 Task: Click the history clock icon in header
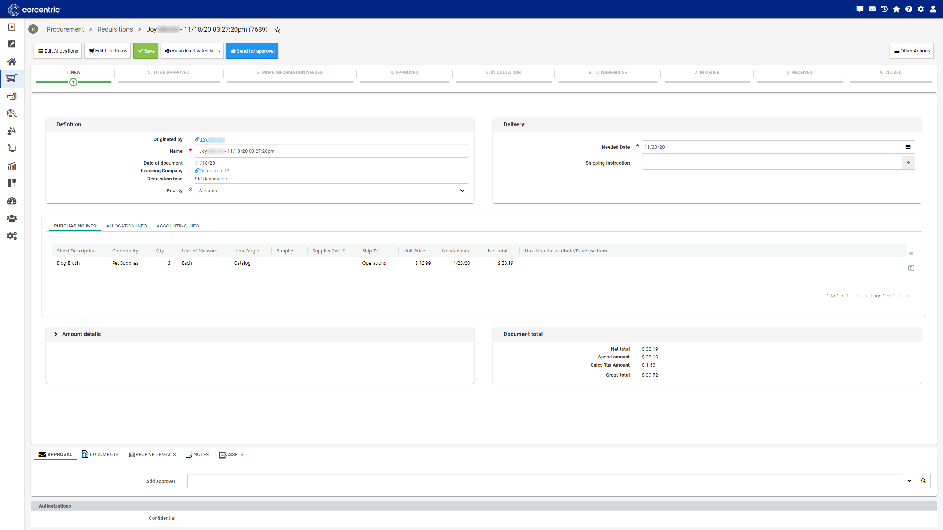pos(884,9)
